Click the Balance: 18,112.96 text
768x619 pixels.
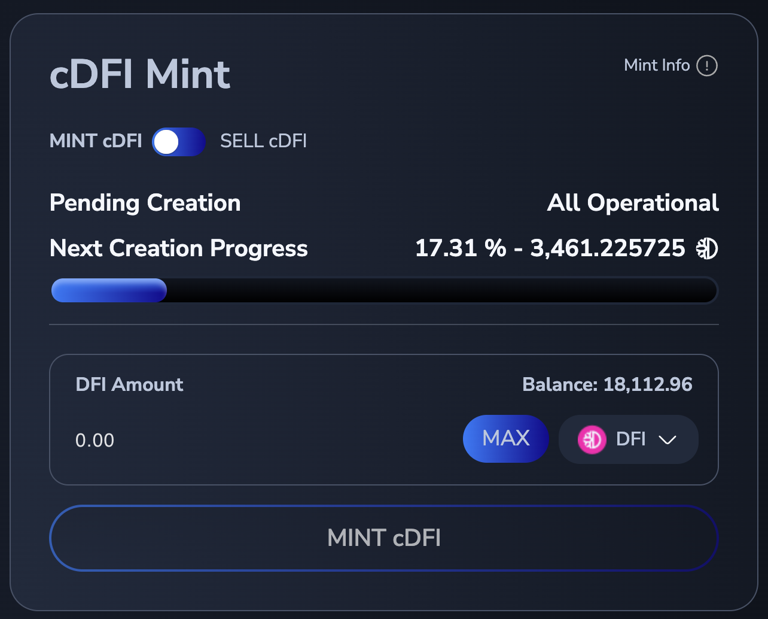click(607, 384)
